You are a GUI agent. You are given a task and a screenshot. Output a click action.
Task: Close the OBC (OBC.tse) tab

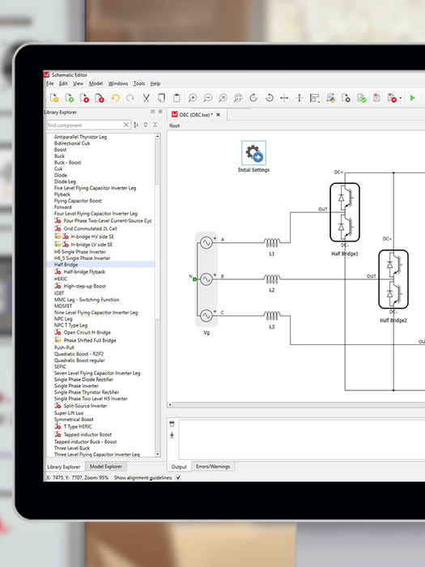click(219, 115)
